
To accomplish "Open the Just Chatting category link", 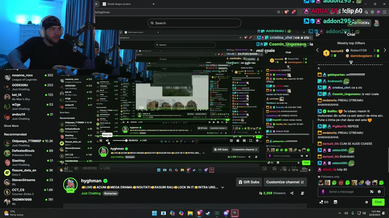I will click(x=91, y=193).
